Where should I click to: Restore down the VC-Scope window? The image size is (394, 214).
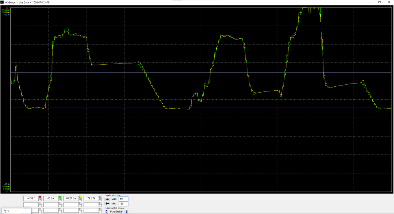pos(379,2)
